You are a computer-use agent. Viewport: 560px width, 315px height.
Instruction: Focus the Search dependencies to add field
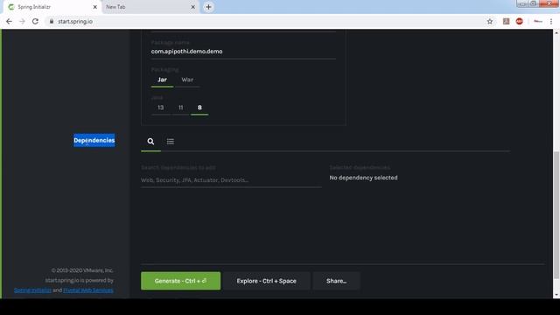pos(231,180)
